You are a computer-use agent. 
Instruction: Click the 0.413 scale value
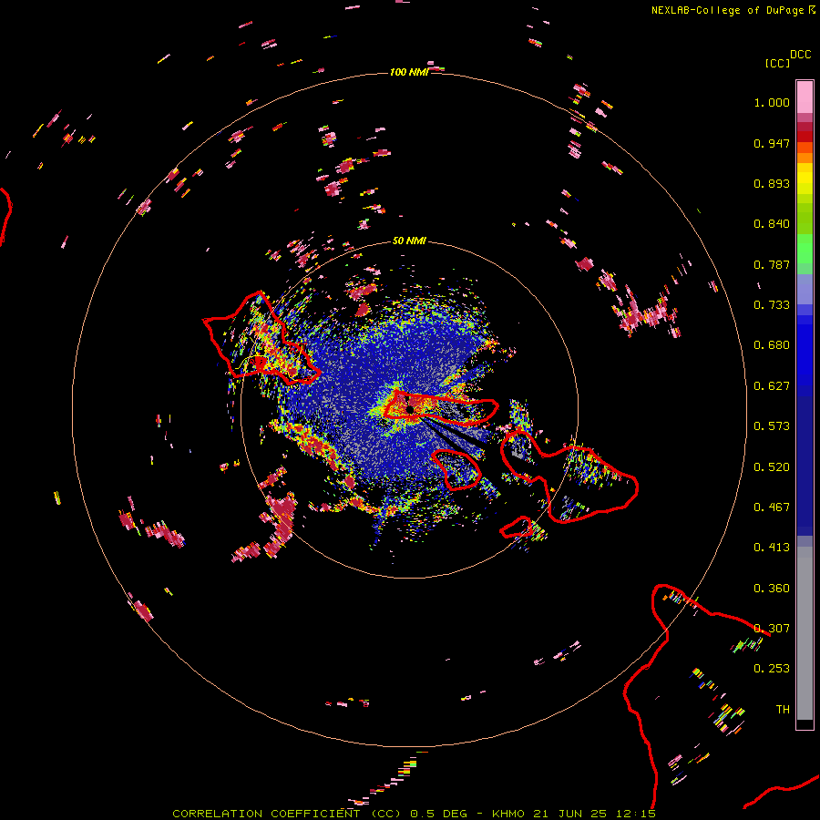pos(772,548)
